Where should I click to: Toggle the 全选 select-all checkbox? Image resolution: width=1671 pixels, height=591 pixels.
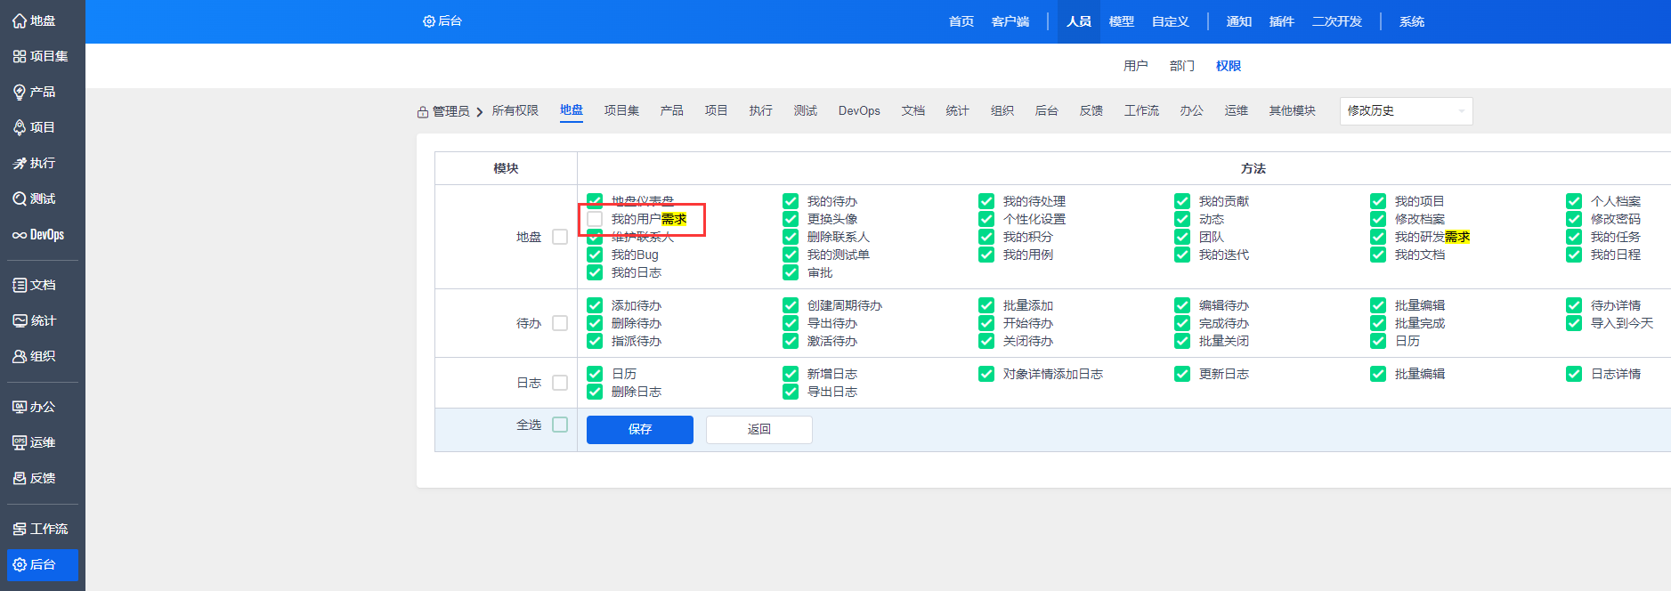pos(560,425)
